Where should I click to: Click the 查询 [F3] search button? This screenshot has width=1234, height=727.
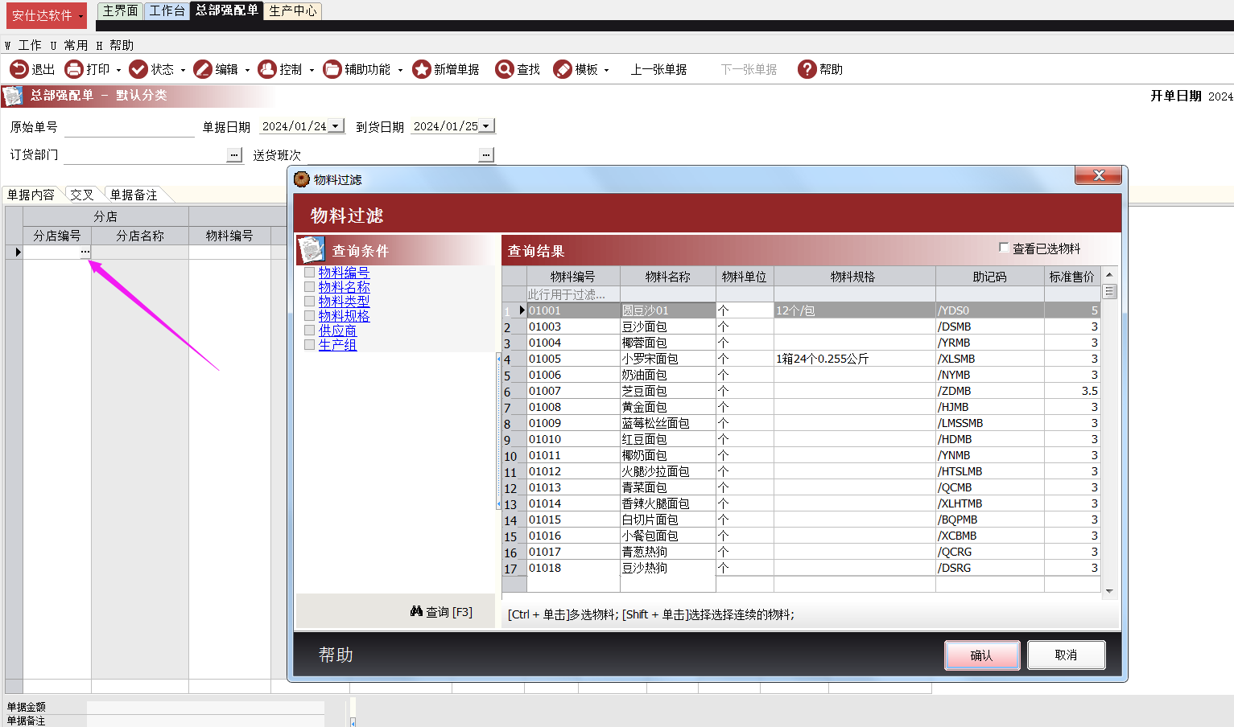point(441,612)
